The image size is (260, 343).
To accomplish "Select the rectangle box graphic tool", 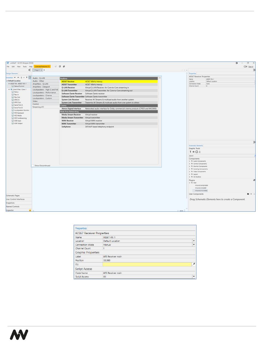I will [x=197, y=152].
